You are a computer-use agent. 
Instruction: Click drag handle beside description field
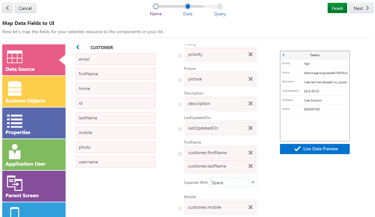[x=180, y=105]
